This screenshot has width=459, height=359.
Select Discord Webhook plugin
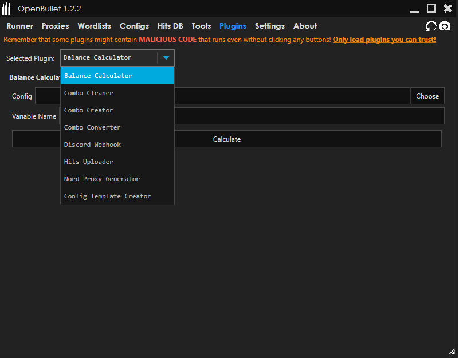click(117, 145)
